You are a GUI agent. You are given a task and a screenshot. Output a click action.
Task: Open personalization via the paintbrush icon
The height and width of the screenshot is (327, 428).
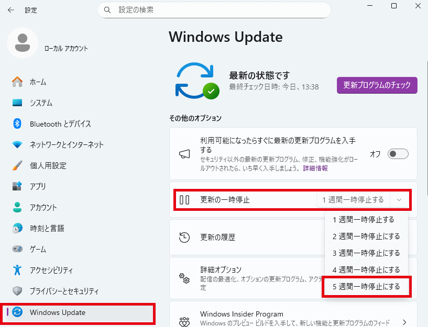pyautogui.click(x=17, y=166)
